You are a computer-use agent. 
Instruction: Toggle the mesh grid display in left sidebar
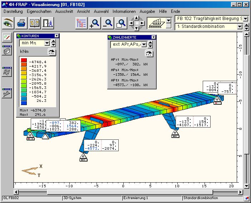click(x=7, y=72)
